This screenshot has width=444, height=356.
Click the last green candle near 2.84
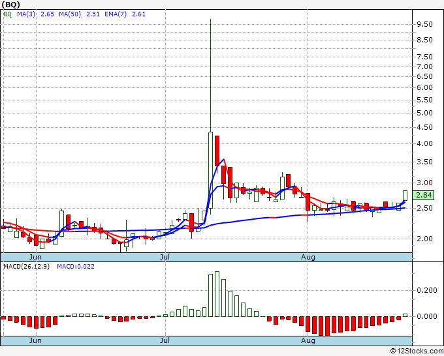click(x=405, y=196)
